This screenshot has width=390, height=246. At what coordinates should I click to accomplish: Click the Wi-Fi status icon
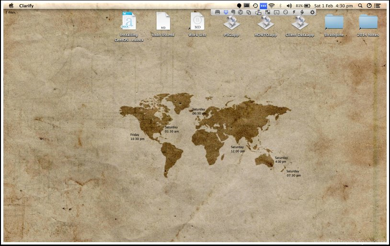click(x=272, y=5)
